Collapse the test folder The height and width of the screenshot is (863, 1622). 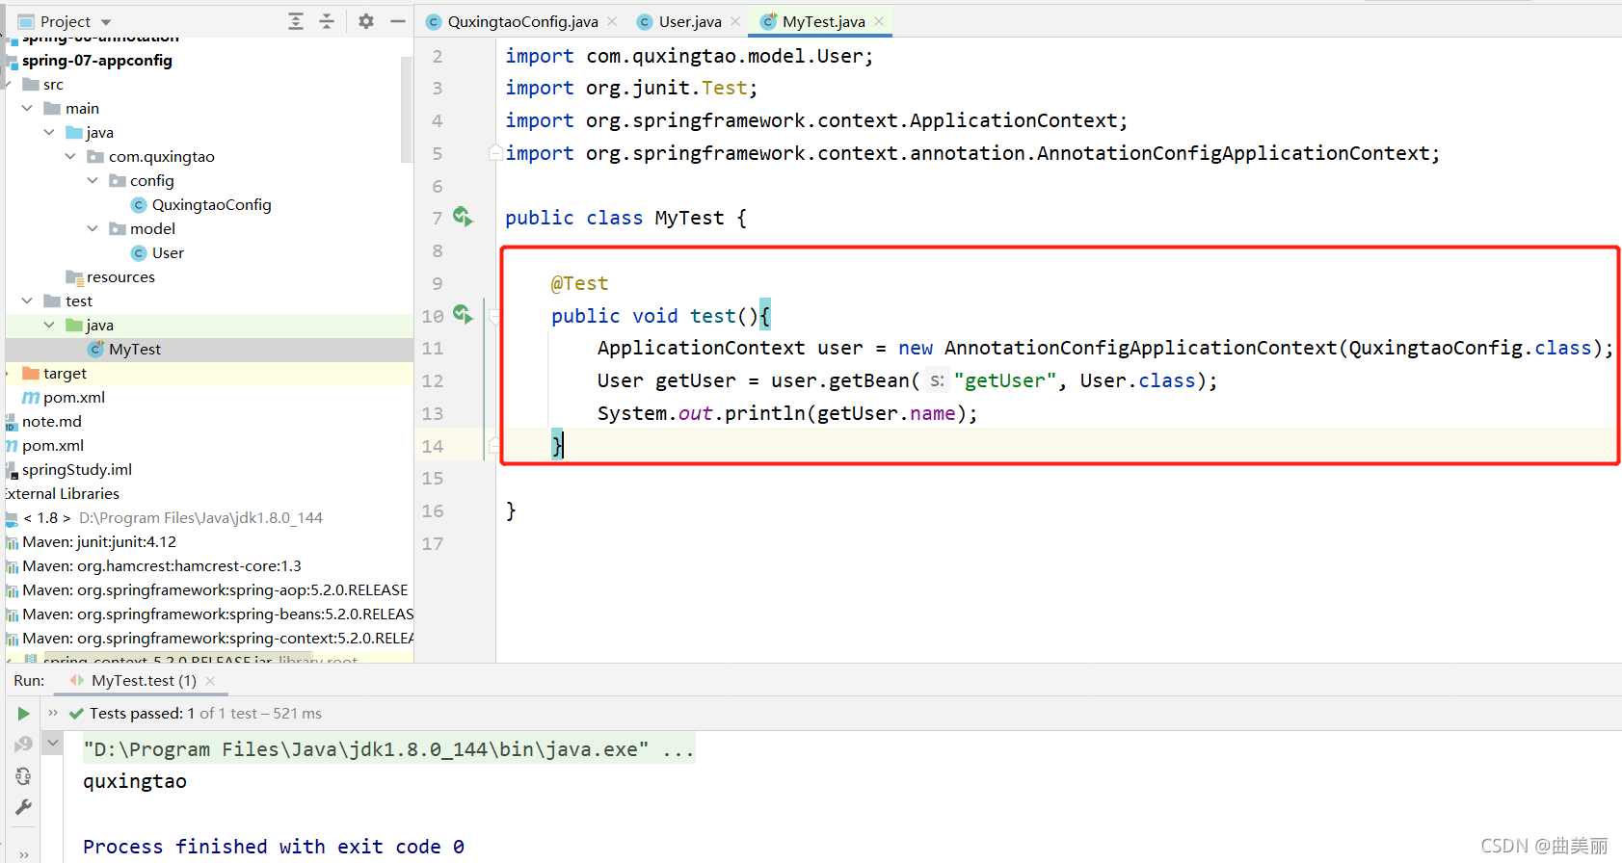click(27, 301)
